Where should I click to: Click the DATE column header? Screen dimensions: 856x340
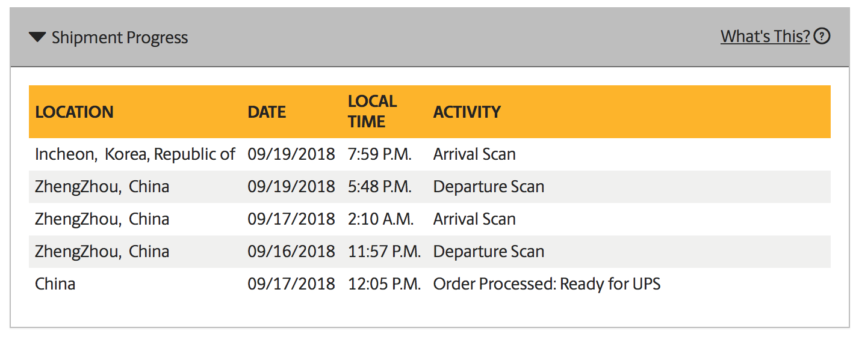click(267, 112)
